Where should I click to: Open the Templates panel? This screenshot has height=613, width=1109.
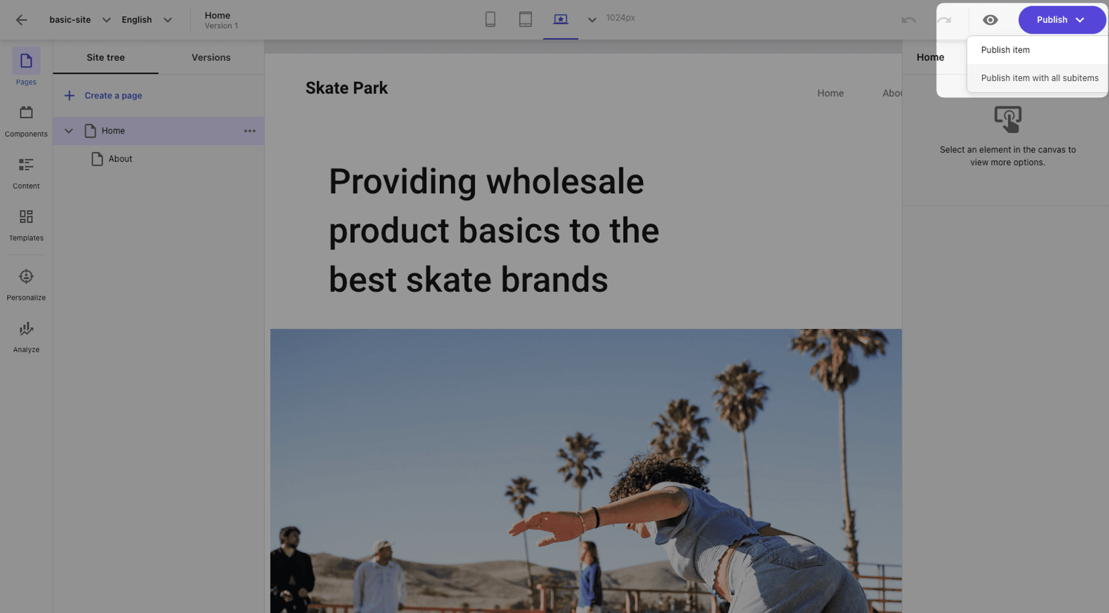click(26, 224)
